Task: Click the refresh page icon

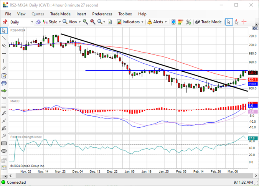Action: coord(110,22)
